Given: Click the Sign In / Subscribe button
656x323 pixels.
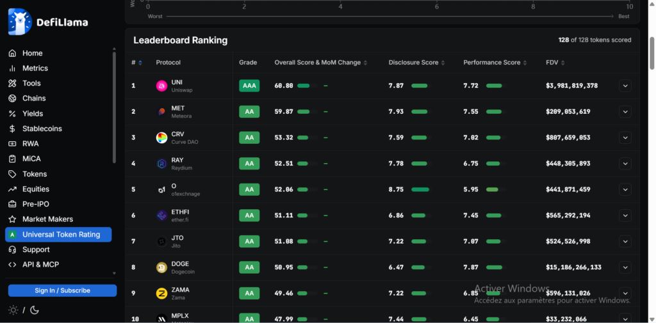Looking at the screenshot, I should point(62,290).
